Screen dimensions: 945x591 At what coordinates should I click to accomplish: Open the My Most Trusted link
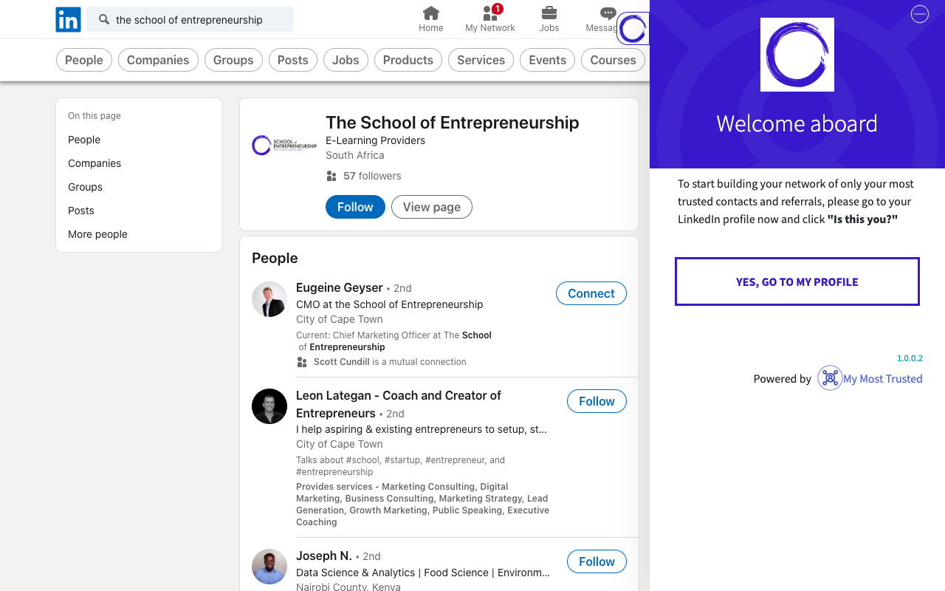(x=883, y=379)
